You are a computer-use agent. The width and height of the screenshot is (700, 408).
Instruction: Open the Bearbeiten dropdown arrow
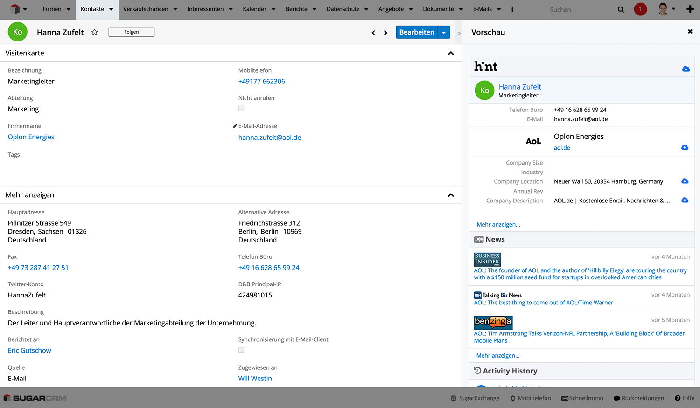tap(444, 32)
